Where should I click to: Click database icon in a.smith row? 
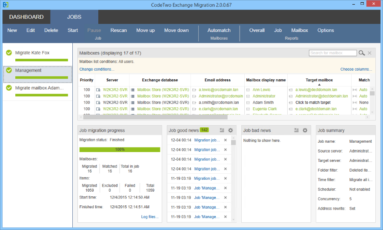133,102
